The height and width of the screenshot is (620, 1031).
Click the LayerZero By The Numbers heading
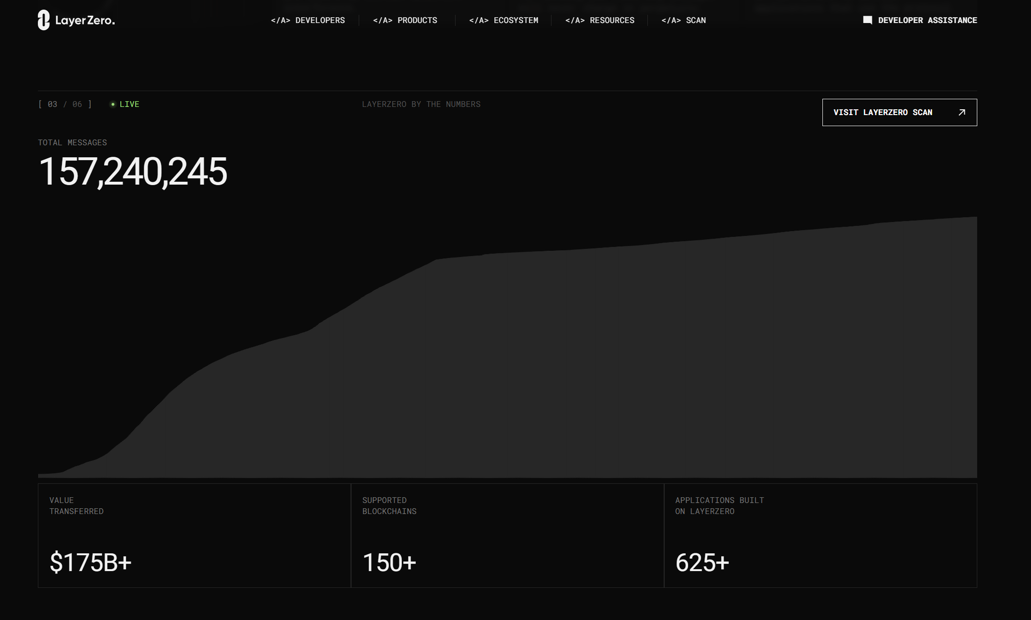421,104
